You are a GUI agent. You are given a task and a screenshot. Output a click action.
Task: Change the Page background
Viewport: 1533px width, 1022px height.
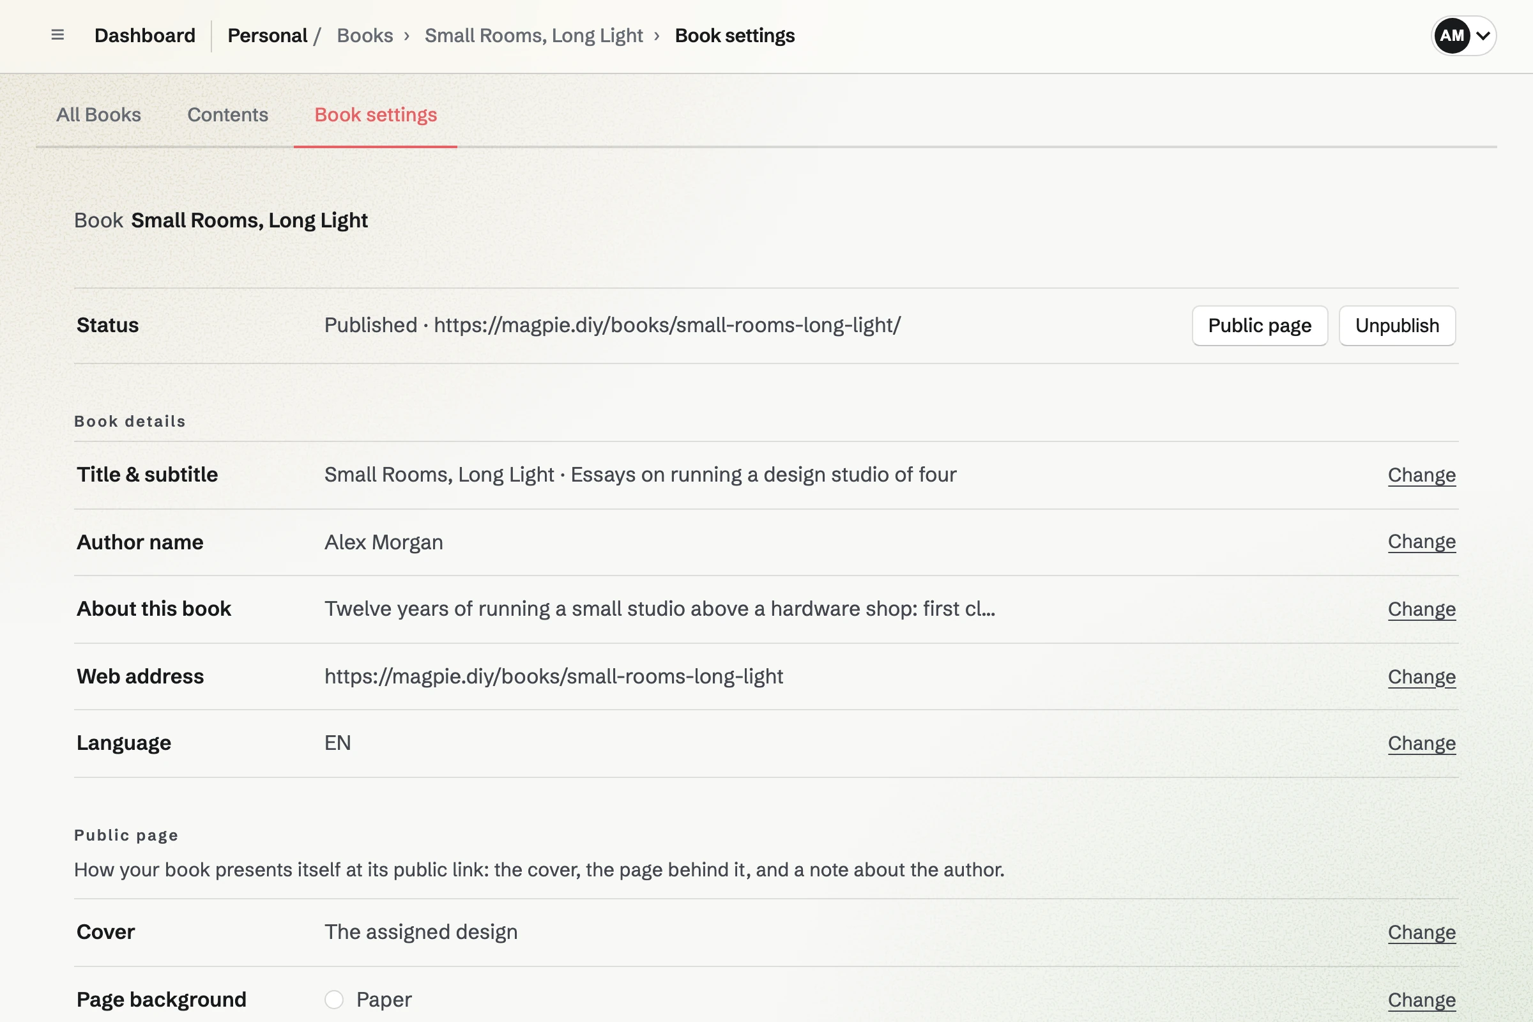[1422, 1000]
